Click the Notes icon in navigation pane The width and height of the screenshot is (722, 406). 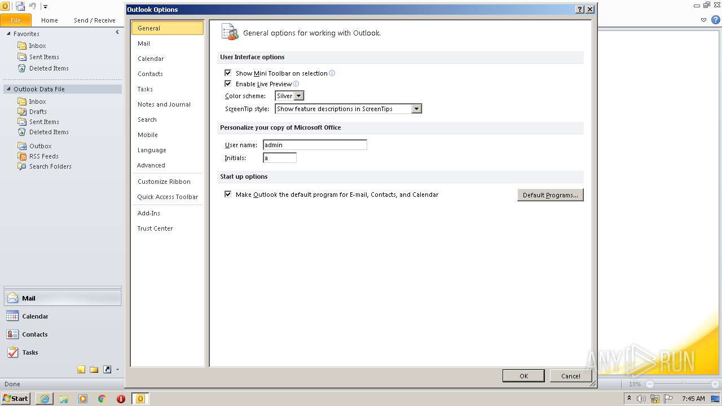click(81, 370)
